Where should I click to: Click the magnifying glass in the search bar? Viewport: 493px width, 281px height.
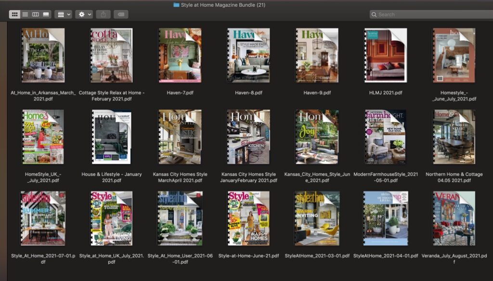[375, 14]
